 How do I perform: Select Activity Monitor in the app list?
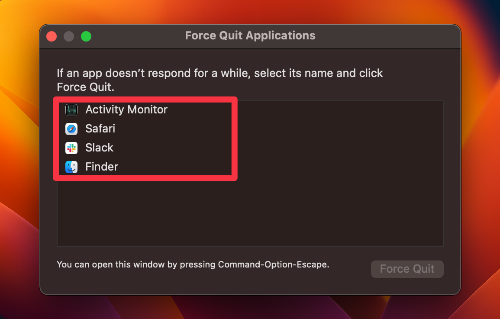[x=126, y=110]
